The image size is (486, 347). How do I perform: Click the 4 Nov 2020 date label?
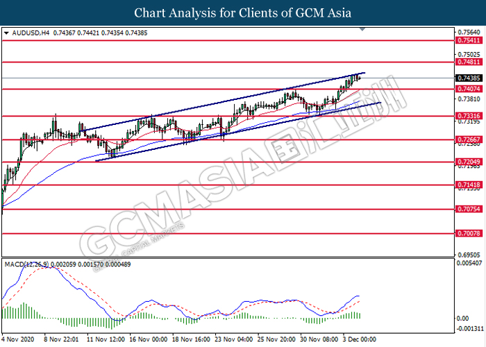point(17,339)
